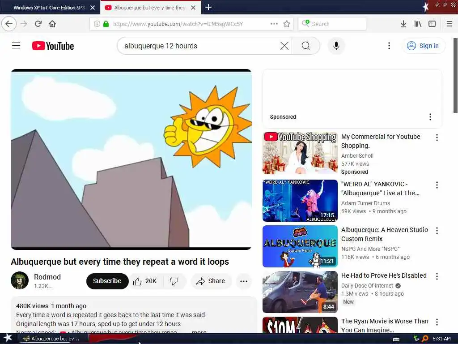This screenshot has width=458, height=344.
Task: Open "My Commercial for Youtube Shopping." title
Action: (x=381, y=141)
